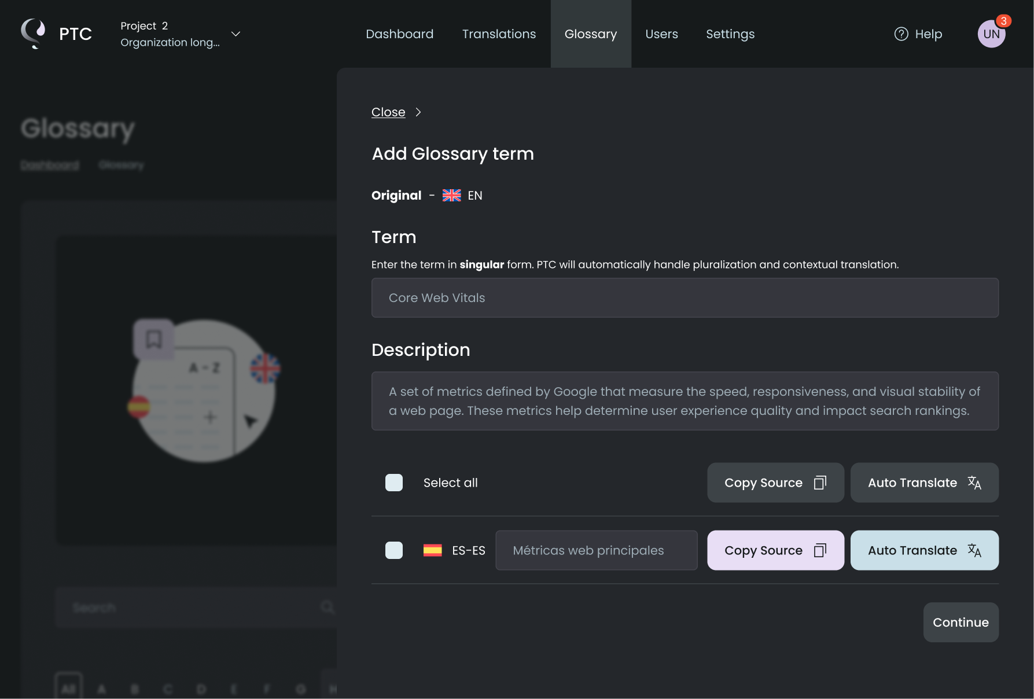Open the UN user avatar
1034x699 pixels.
pyautogui.click(x=991, y=34)
